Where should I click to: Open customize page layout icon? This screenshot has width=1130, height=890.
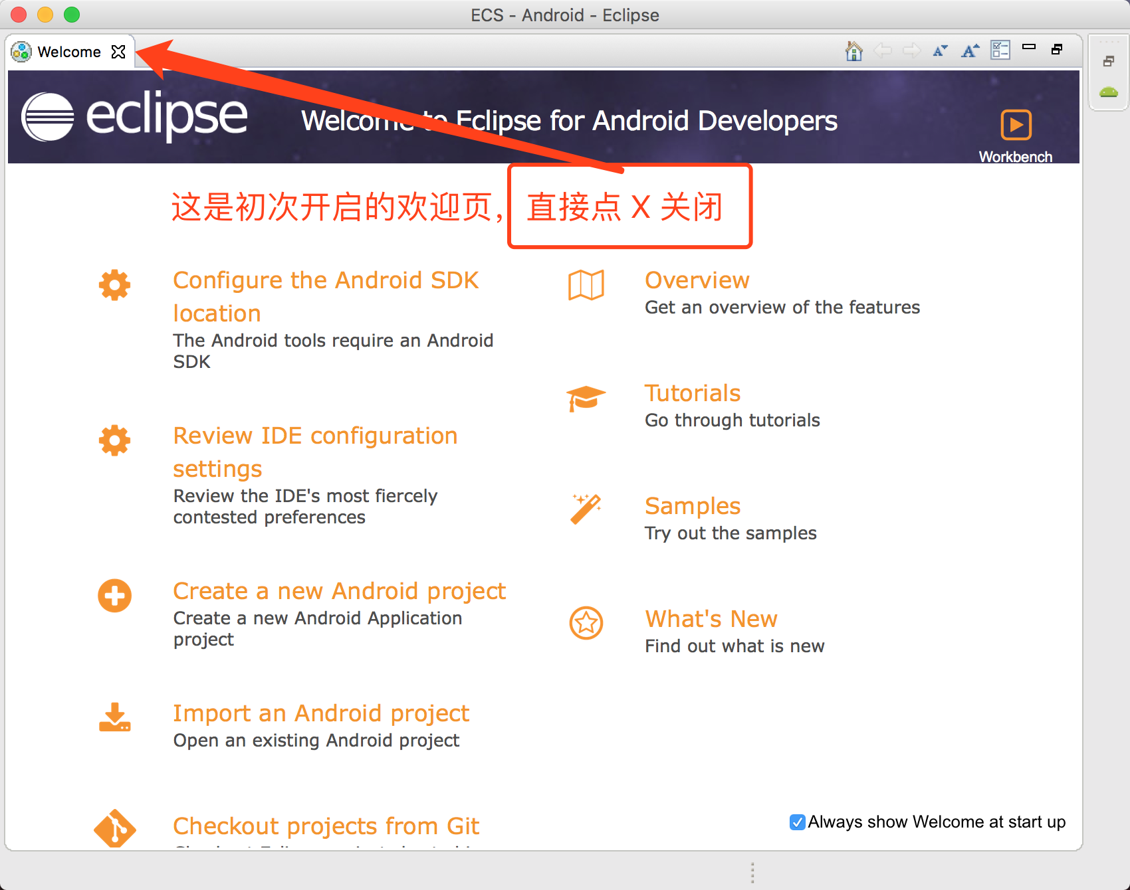pyautogui.click(x=1000, y=50)
